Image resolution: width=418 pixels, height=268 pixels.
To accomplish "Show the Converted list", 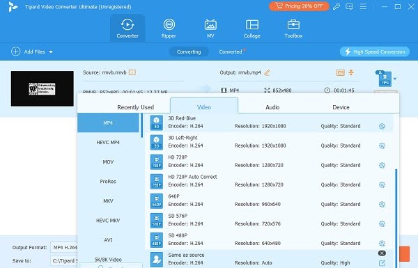I will [x=231, y=52].
